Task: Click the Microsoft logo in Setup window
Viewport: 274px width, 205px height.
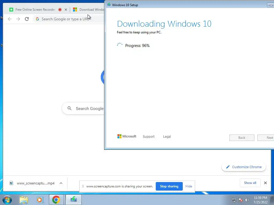Action: pyautogui.click(x=127, y=136)
